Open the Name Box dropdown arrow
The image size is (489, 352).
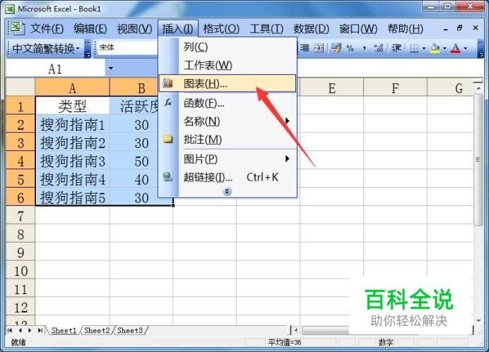pos(111,68)
